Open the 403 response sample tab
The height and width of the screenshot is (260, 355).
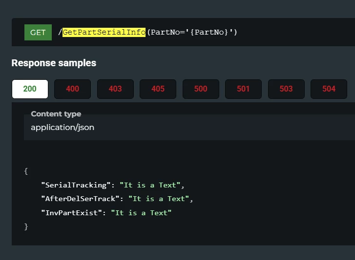click(x=115, y=89)
